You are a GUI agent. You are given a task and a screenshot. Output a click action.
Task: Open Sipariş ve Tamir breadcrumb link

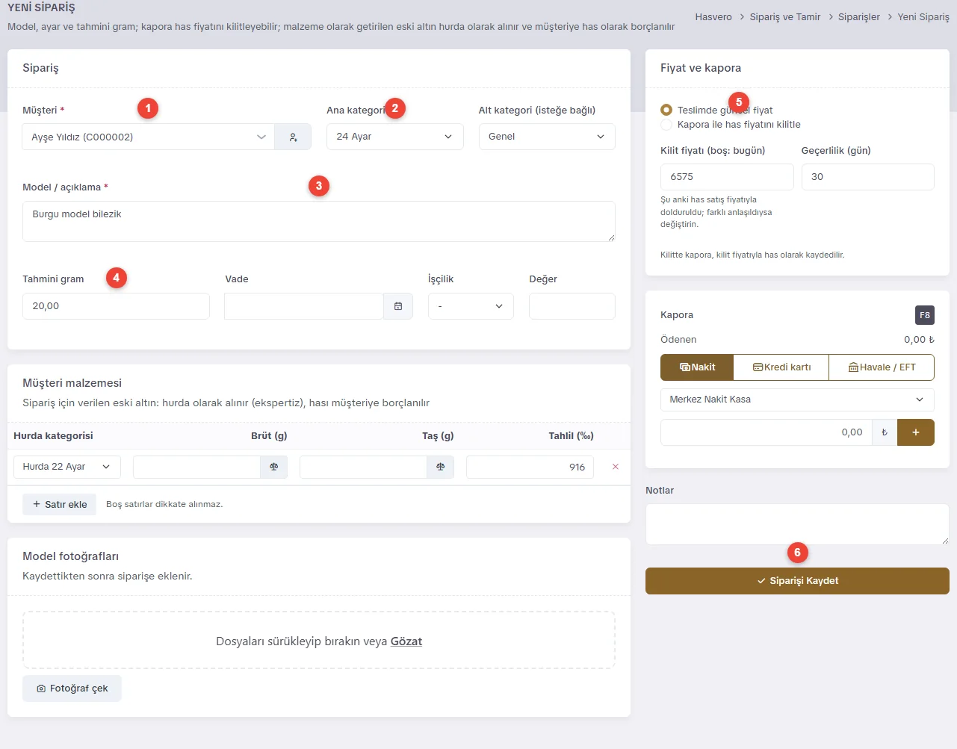785,16
